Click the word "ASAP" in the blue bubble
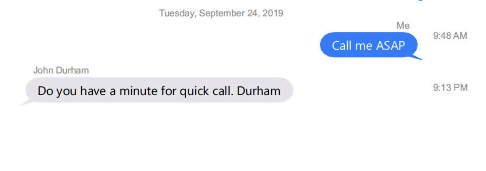This screenshot has width=486, height=171. 390,45
